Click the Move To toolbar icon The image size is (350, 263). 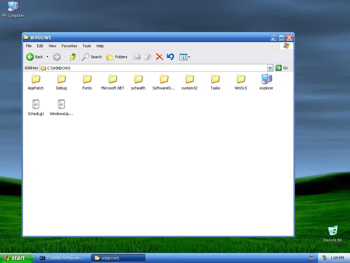tap(137, 57)
